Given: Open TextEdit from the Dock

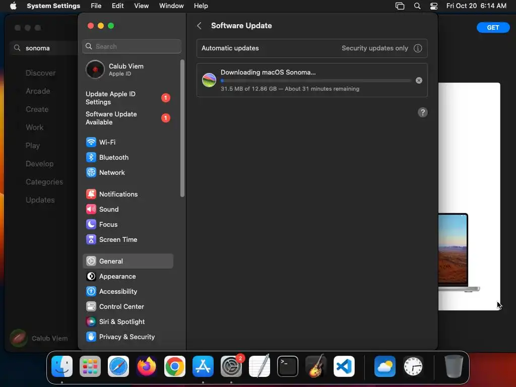Looking at the screenshot, I should pyautogui.click(x=260, y=366).
